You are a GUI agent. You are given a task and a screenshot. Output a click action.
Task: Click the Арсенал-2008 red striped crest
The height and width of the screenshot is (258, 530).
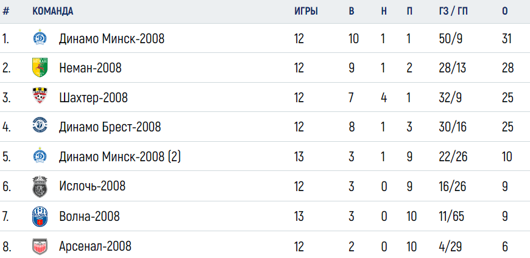(40, 246)
